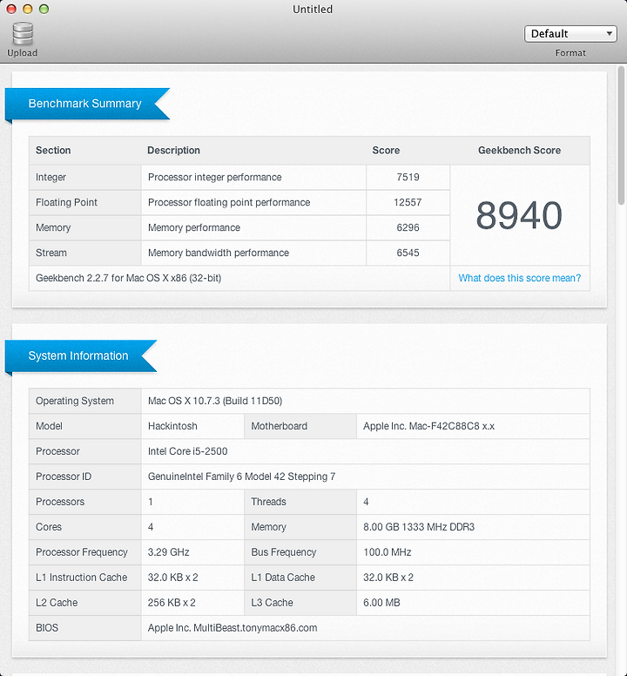Click the 'Integer' section cell
The height and width of the screenshot is (676, 627).
[x=84, y=177]
